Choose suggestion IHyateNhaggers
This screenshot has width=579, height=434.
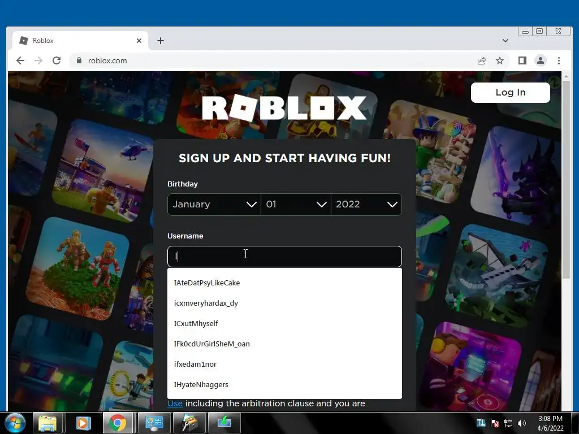click(x=284, y=384)
